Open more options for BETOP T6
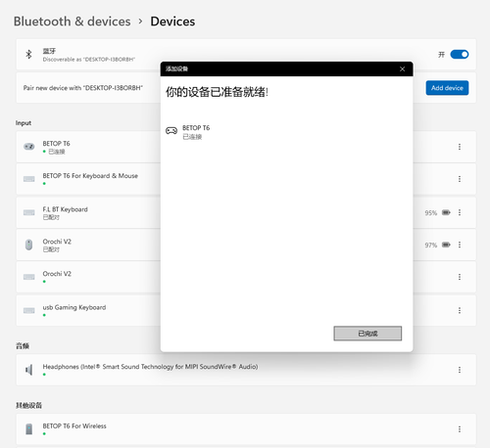This screenshot has height=448, width=490. [460, 147]
